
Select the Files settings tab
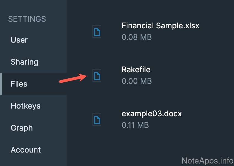coord(19,84)
